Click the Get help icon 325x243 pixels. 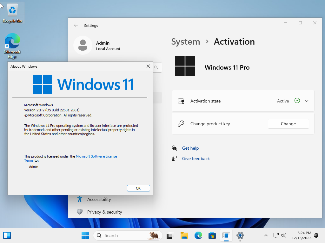(174, 148)
